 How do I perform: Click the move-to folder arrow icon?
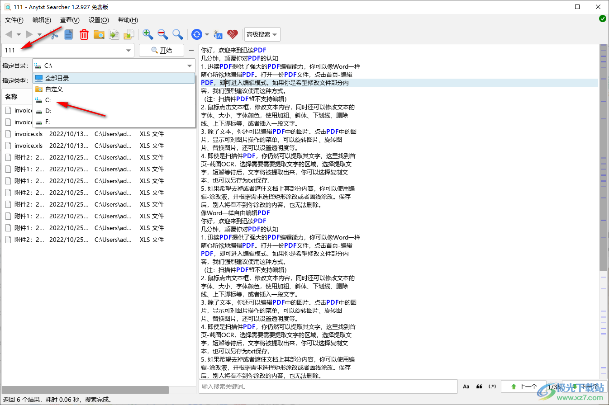click(129, 34)
